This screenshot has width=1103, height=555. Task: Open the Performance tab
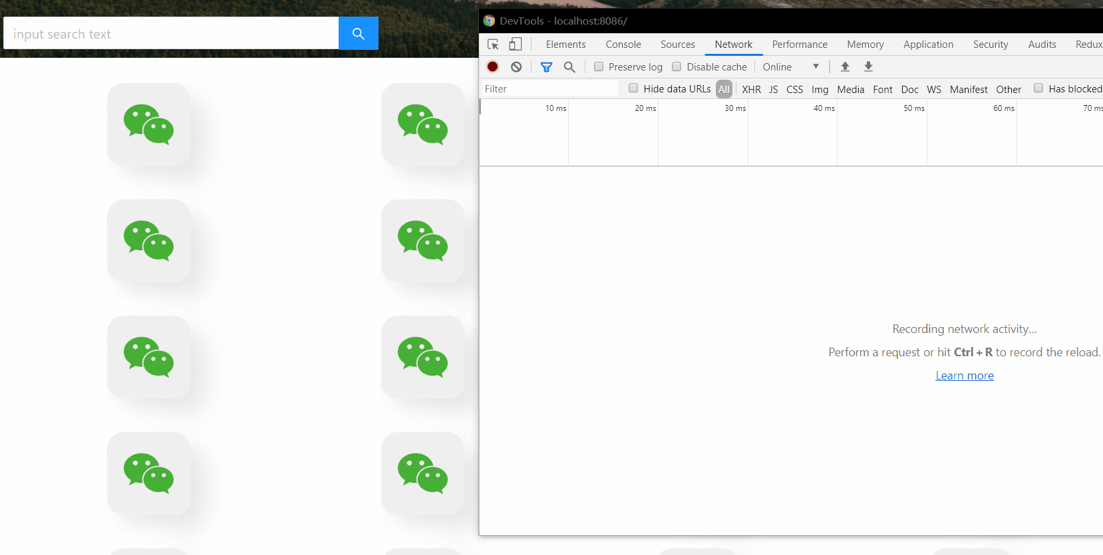pos(799,45)
